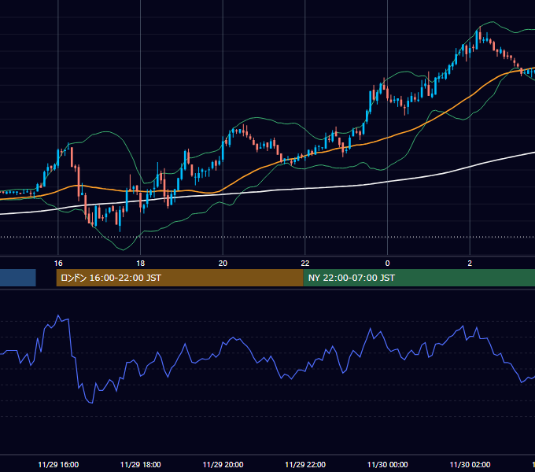Click the 2 hour label on price chart axis
Image resolution: width=535 pixels, height=472 pixels.
pyautogui.click(x=470, y=264)
